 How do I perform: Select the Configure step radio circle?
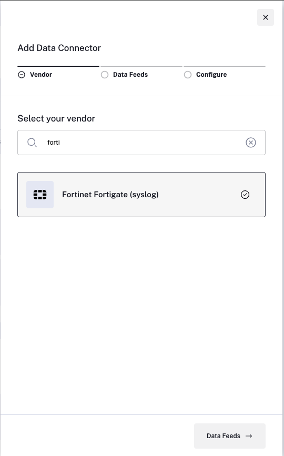tap(188, 75)
